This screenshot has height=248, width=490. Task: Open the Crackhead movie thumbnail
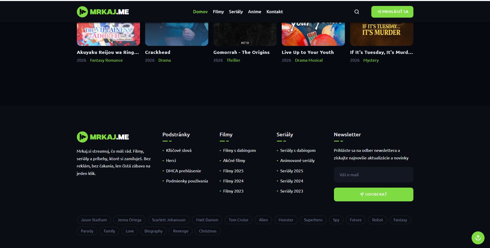click(177, 34)
